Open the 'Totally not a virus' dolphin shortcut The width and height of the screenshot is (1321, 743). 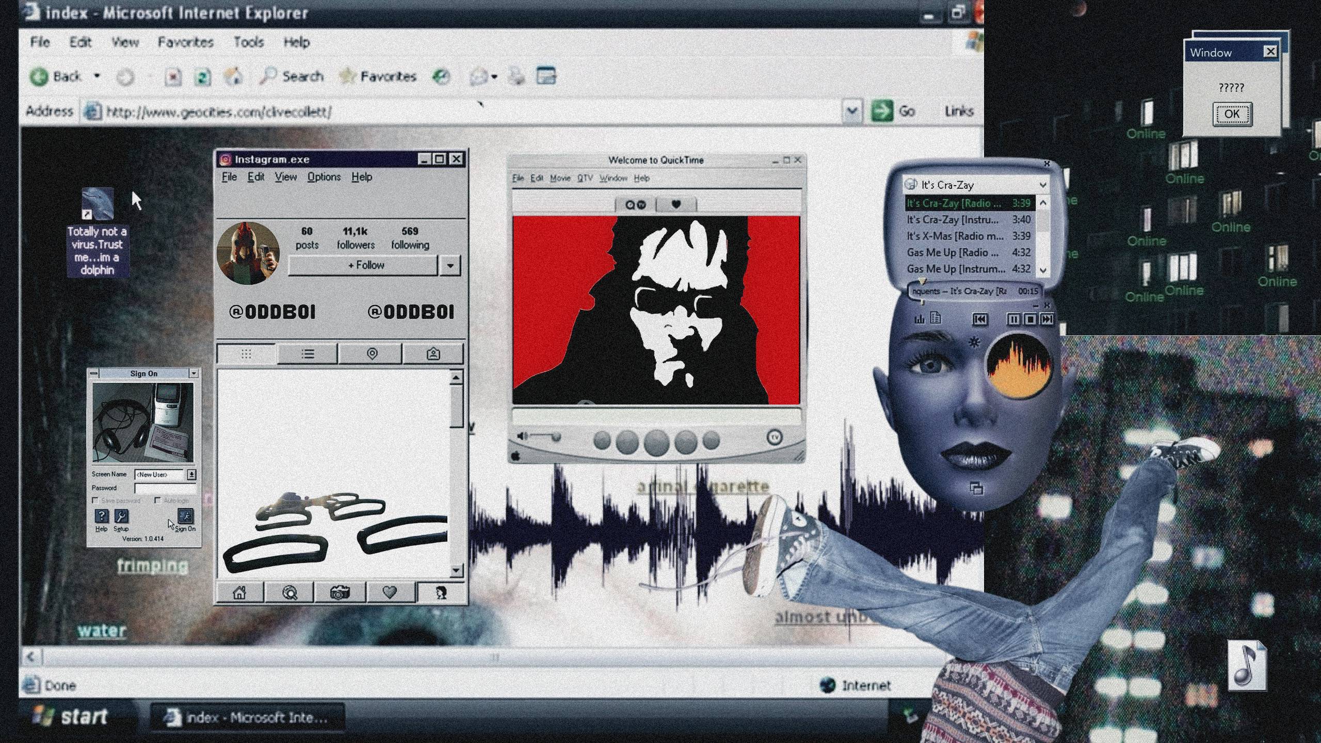pyautogui.click(x=98, y=232)
